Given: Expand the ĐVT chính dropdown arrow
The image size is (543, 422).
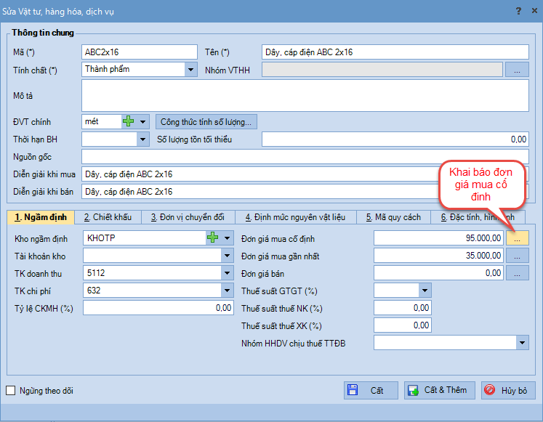Looking at the screenshot, I should tap(142, 122).
